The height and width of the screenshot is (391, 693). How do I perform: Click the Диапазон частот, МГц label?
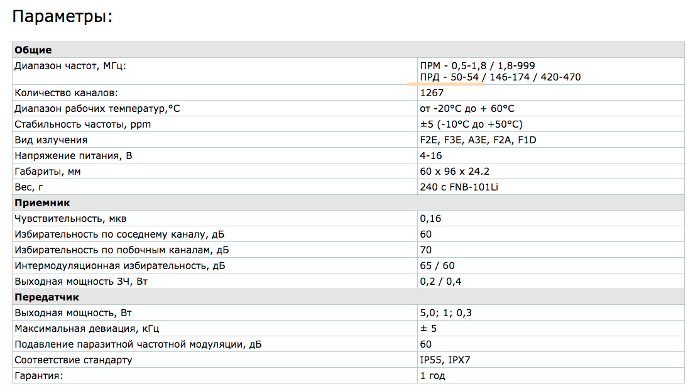point(74,65)
